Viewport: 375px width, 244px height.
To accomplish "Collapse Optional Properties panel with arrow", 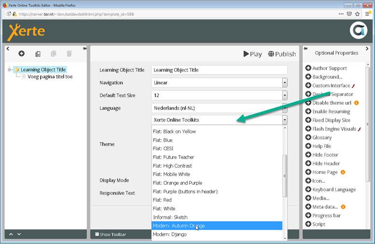I will click(367, 49).
